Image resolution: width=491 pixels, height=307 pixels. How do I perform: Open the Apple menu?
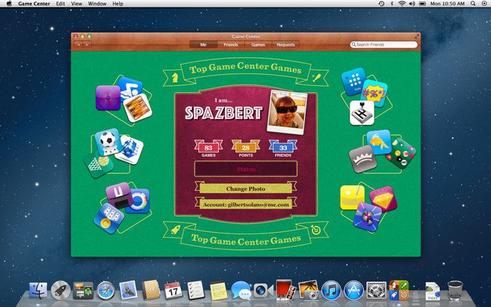[x=9, y=3]
